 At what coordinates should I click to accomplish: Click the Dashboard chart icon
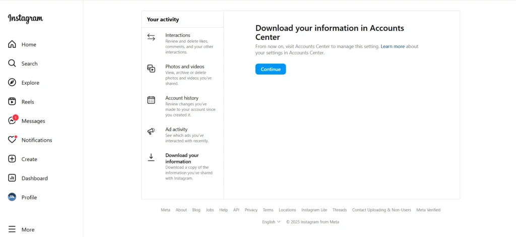pos(12,178)
